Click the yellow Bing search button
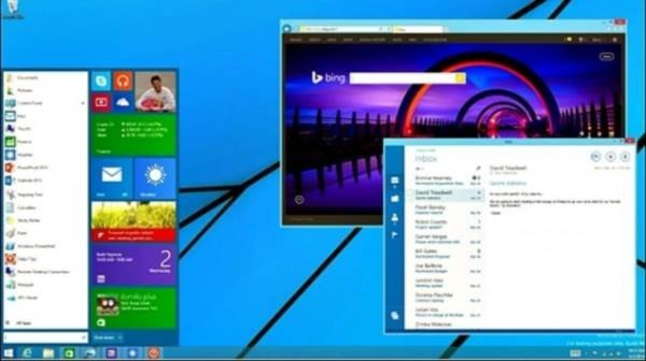Screen dimensions: 646x361 click(460, 78)
